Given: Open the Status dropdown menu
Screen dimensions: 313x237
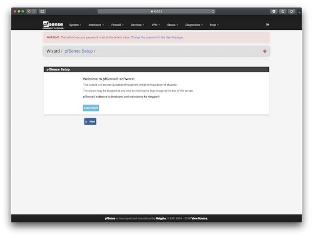Looking at the screenshot, I should coord(173,25).
